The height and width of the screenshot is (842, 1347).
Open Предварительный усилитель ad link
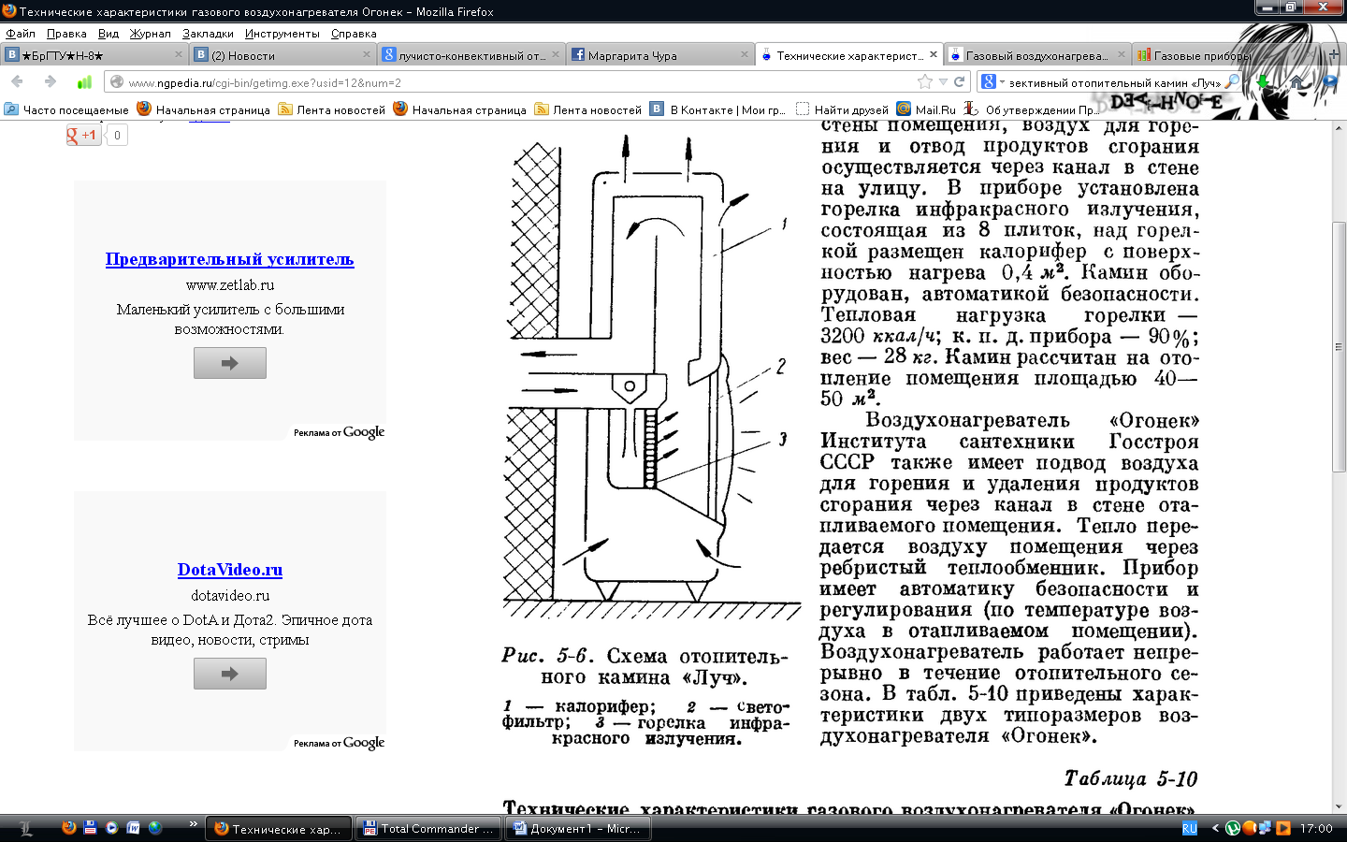(x=229, y=259)
